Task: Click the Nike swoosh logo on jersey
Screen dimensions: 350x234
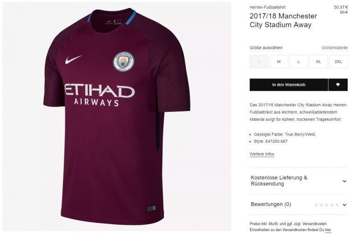Action: pos(73,59)
